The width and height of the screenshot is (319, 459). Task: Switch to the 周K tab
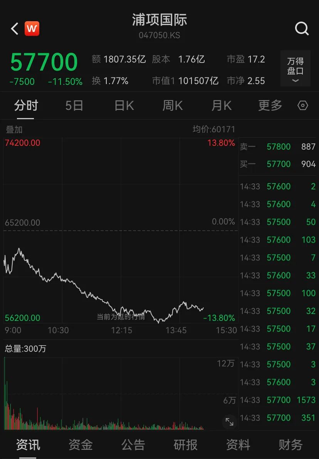pyautogui.click(x=173, y=105)
